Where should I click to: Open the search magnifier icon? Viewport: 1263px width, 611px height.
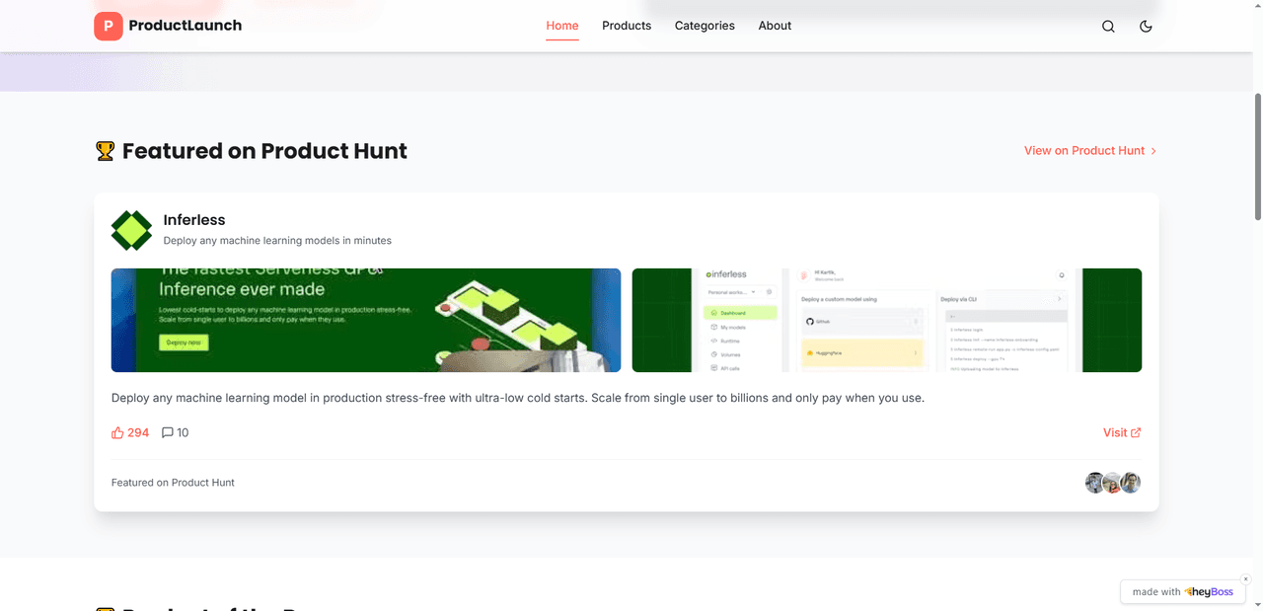[1108, 27]
